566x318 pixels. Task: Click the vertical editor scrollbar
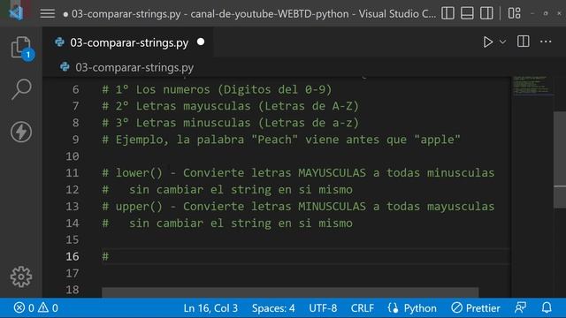point(560,160)
